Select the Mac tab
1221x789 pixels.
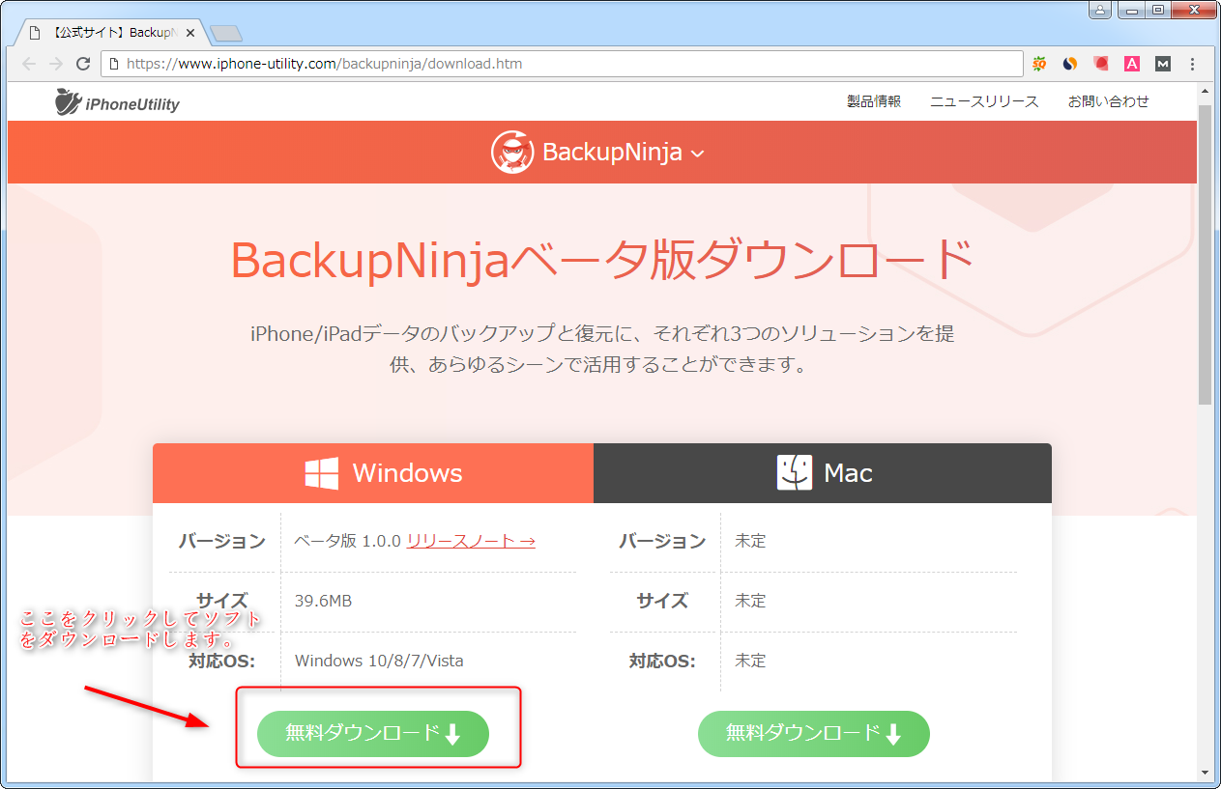[x=823, y=473]
